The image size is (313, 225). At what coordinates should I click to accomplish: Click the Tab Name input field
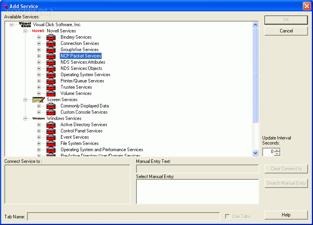pyautogui.click(x=123, y=217)
